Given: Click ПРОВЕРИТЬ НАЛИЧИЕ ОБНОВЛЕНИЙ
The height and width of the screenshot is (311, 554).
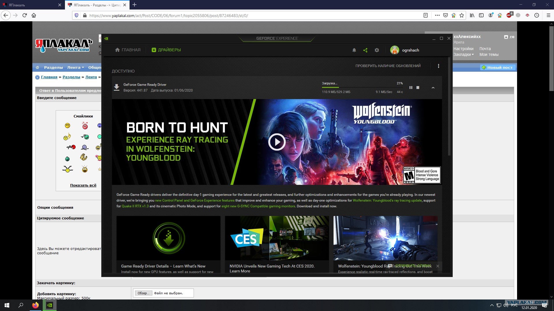Looking at the screenshot, I should (x=388, y=66).
